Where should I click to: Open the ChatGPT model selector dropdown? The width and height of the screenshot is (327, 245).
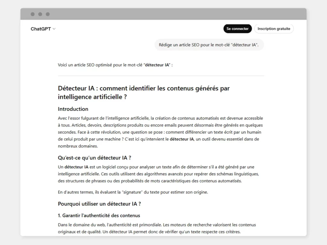pyautogui.click(x=54, y=29)
